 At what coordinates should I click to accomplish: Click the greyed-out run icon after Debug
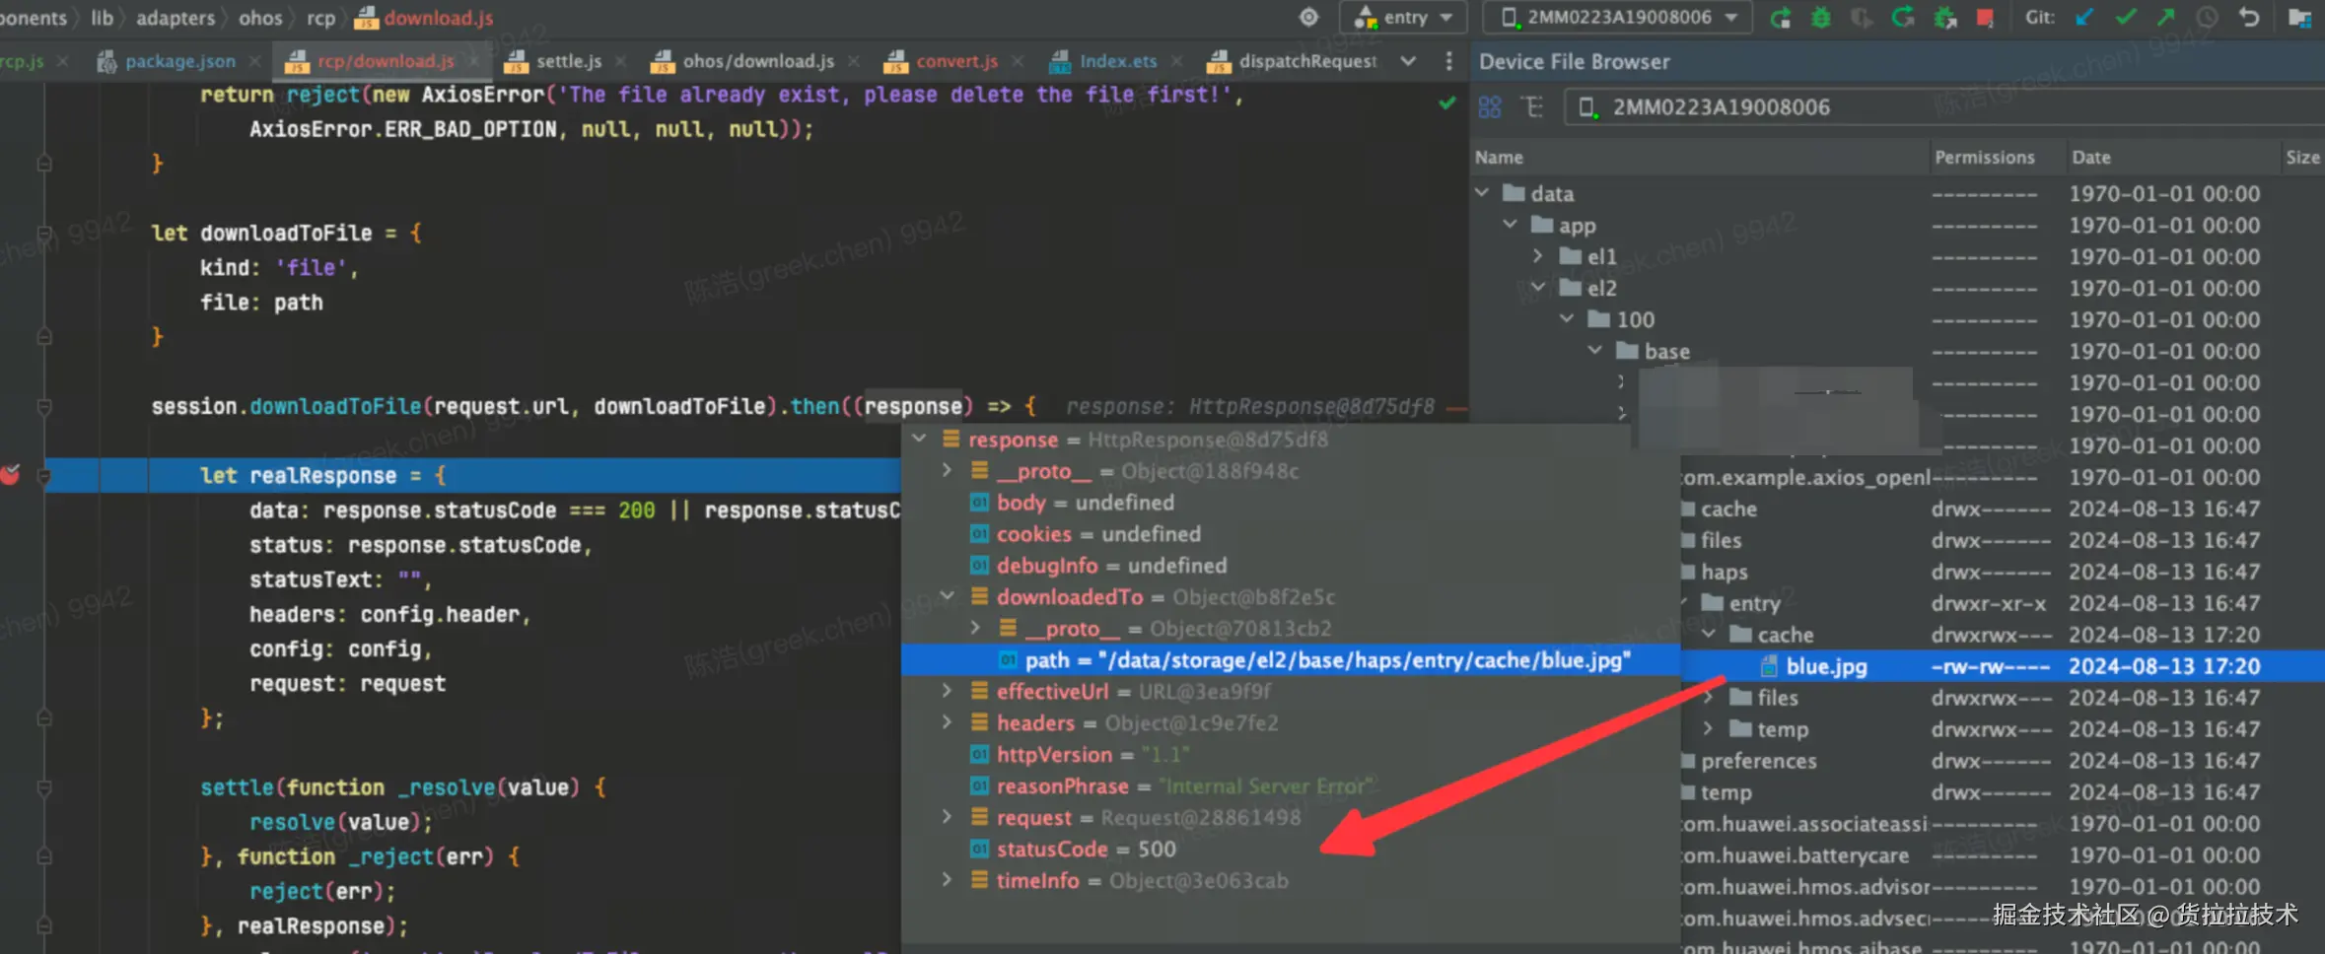[x=1862, y=17]
